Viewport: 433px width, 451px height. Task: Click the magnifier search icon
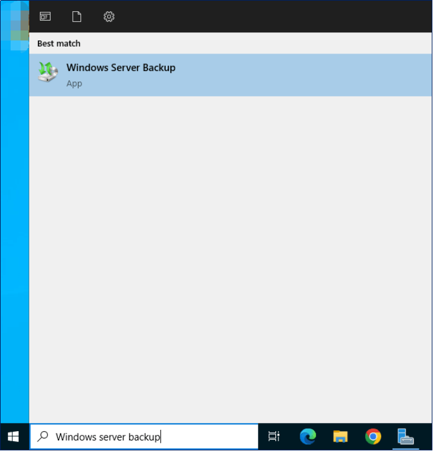point(42,436)
